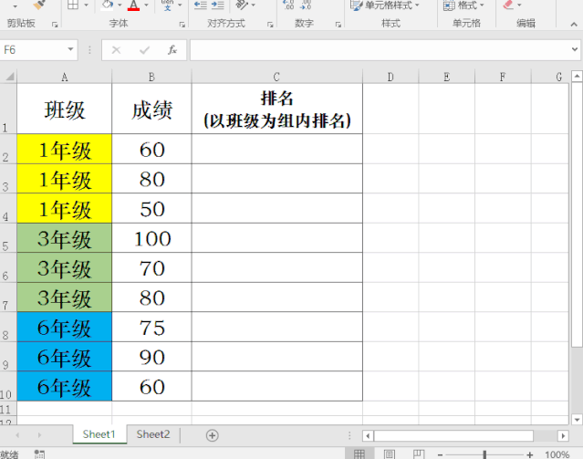The height and width of the screenshot is (459, 583).
Task: Switch to Normal view icon
Action: [x=359, y=454]
